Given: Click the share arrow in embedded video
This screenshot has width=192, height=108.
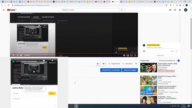Looking at the screenshot, I should (52, 61).
